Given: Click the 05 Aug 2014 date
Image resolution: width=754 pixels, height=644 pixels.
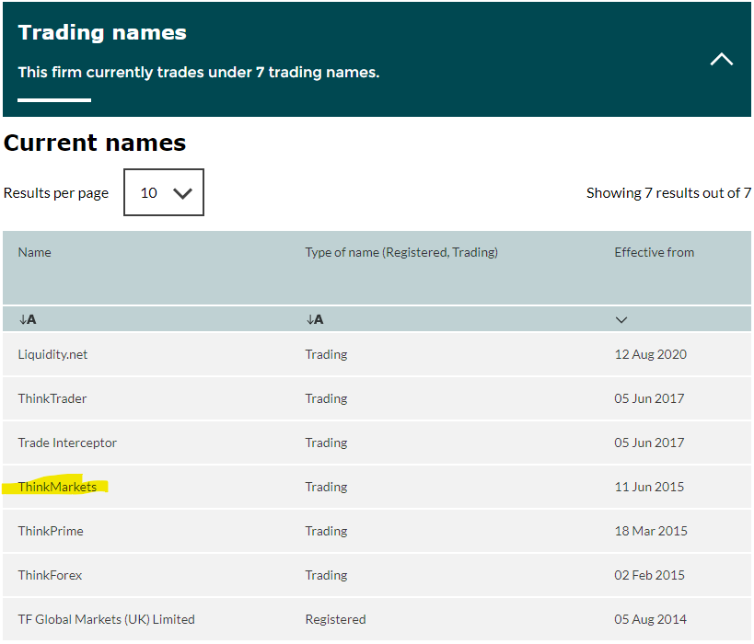Looking at the screenshot, I should (x=651, y=619).
